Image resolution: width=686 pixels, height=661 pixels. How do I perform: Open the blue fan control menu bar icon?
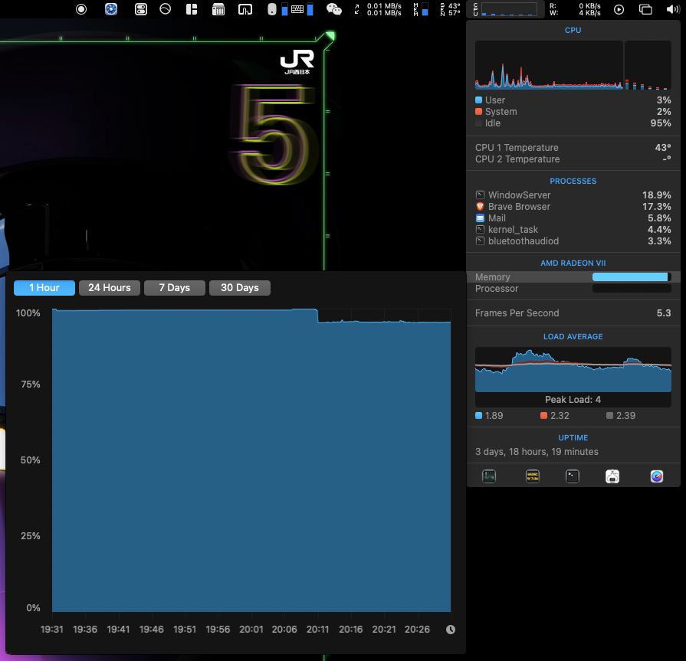point(111,9)
